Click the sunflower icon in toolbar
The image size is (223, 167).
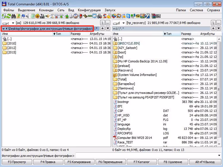(37, 16)
